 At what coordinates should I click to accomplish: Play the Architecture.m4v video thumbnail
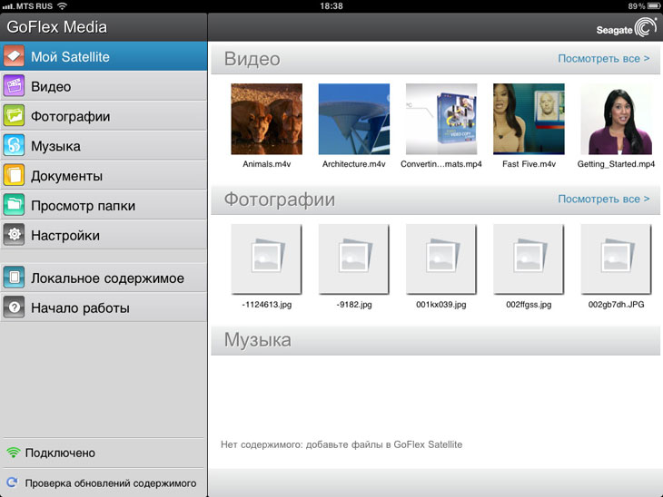pyautogui.click(x=353, y=119)
